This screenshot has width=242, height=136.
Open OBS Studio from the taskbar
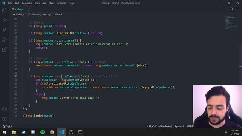pyautogui.click(x=71, y=132)
